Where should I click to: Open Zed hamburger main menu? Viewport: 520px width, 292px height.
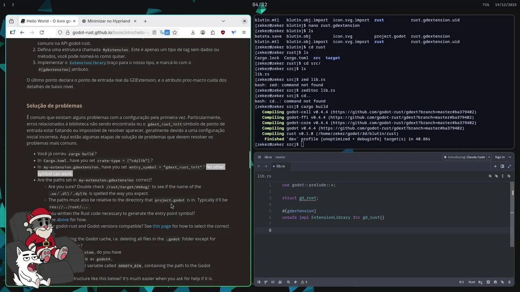click(259, 157)
